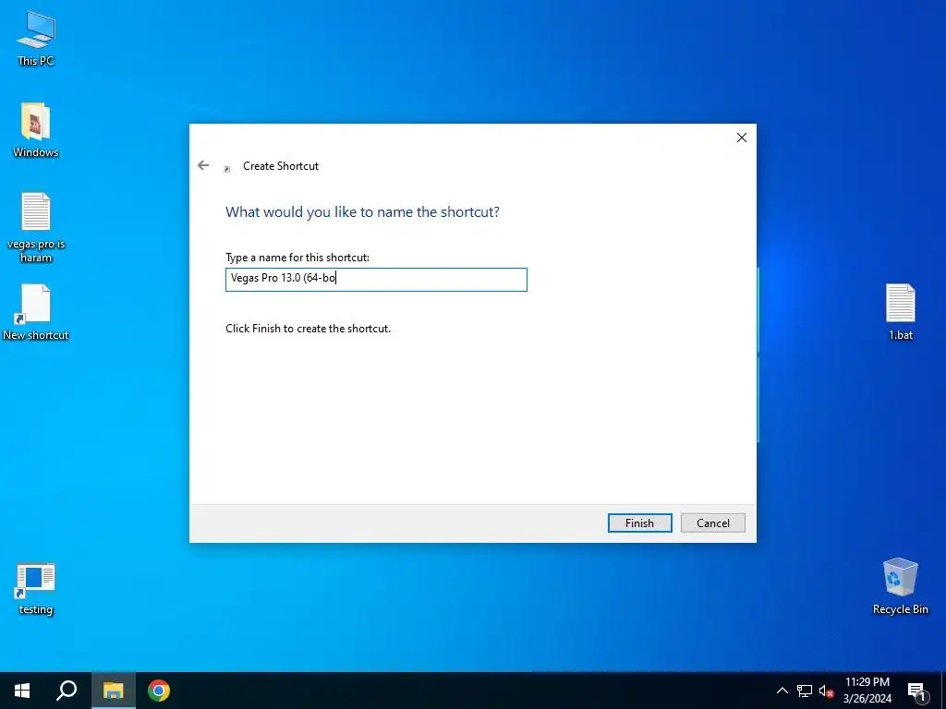Select the Recycle Bin icon
Screen dimensions: 946x709
[900, 585]
